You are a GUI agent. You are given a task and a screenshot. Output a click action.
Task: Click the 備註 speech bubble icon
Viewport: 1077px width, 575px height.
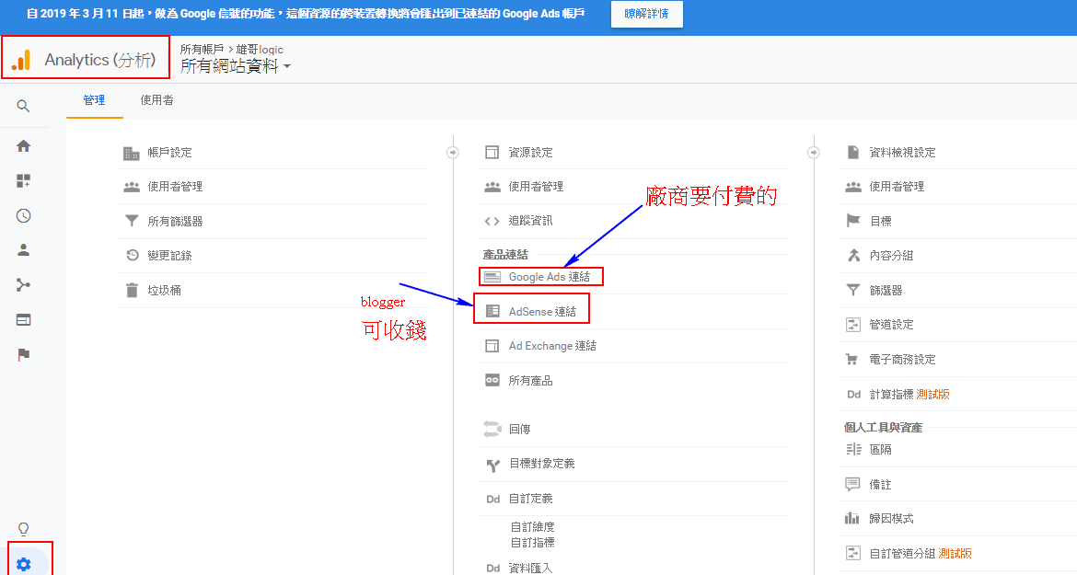pyautogui.click(x=852, y=484)
